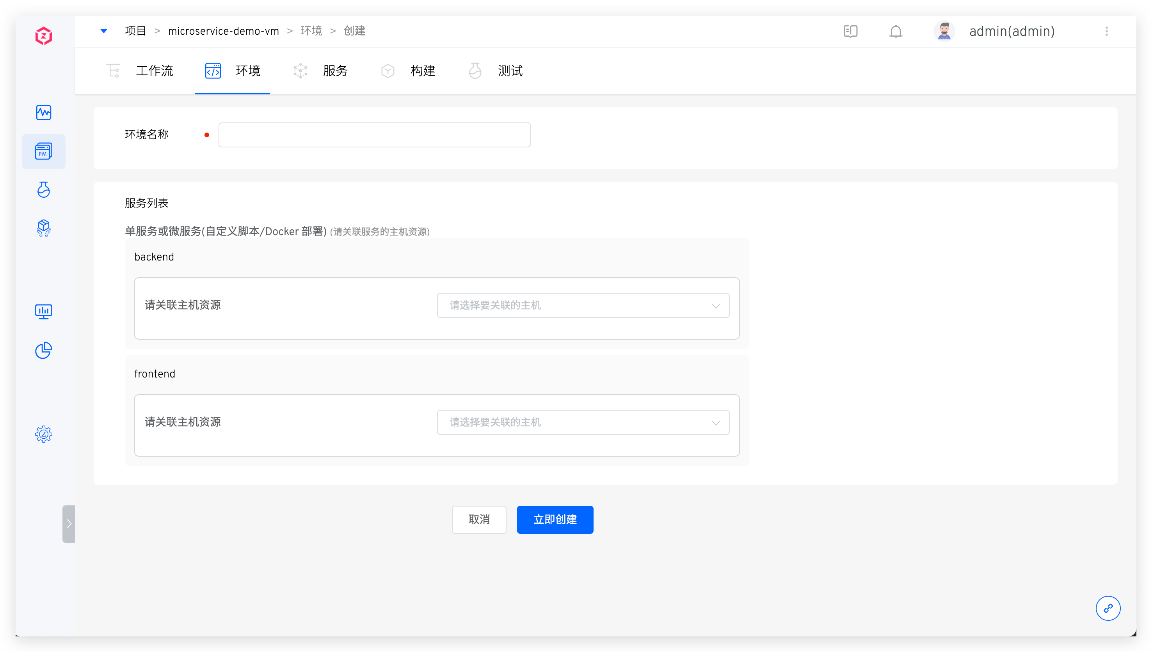The height and width of the screenshot is (652, 1152).
Task: Expand the breadcrumb project dropdown triangle
Action: click(x=104, y=31)
